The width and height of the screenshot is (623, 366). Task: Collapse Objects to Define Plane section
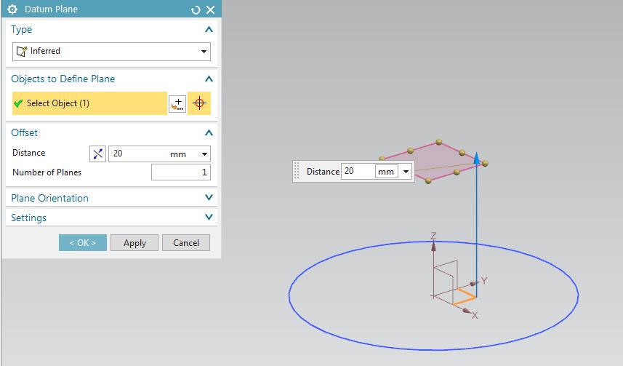point(209,79)
